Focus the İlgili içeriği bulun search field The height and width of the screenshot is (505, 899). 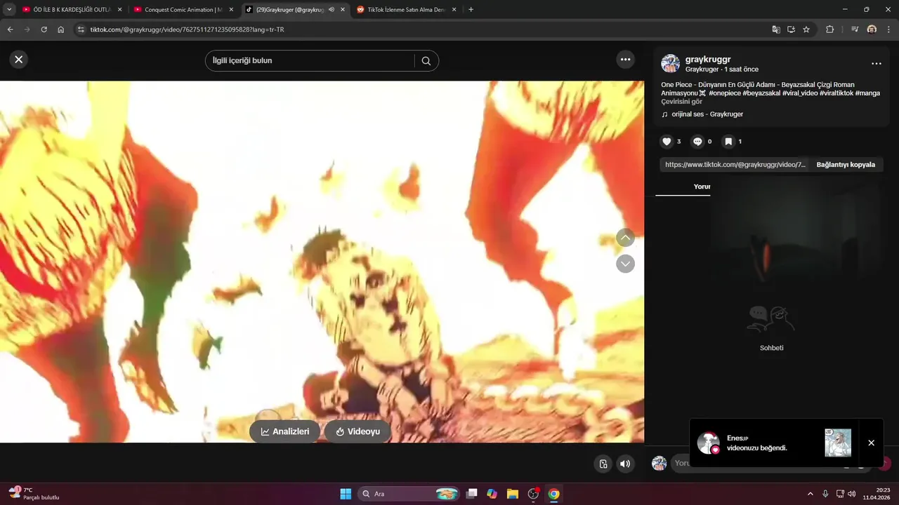click(310, 61)
